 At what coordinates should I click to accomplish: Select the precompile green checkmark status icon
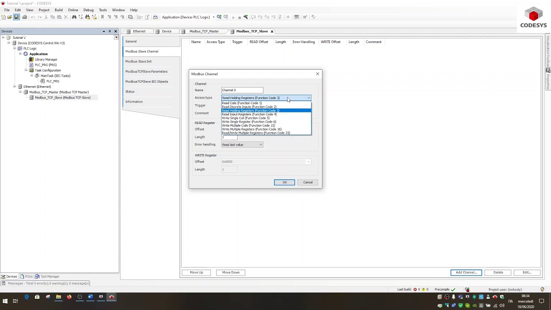point(453,289)
